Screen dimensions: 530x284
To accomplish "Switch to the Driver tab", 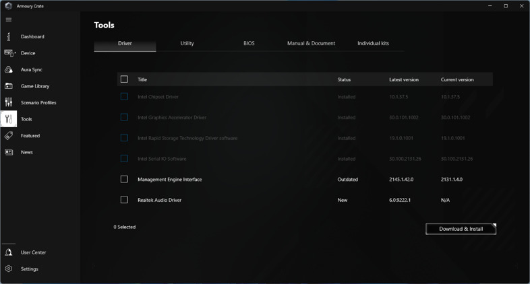I will [125, 44].
